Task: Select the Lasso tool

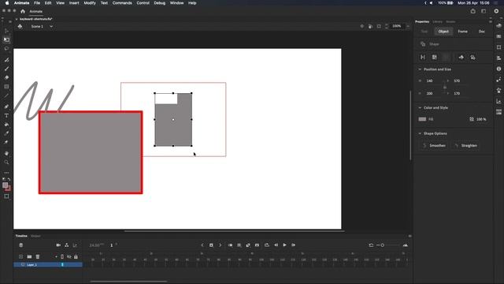Action: (6, 49)
